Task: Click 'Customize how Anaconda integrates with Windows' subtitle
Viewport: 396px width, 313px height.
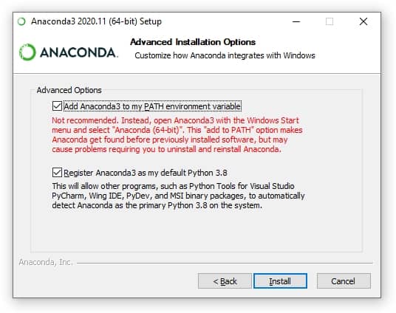Action: click(x=225, y=55)
